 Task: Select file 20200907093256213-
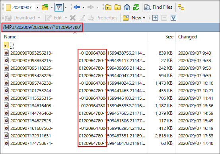(x=31, y=53)
